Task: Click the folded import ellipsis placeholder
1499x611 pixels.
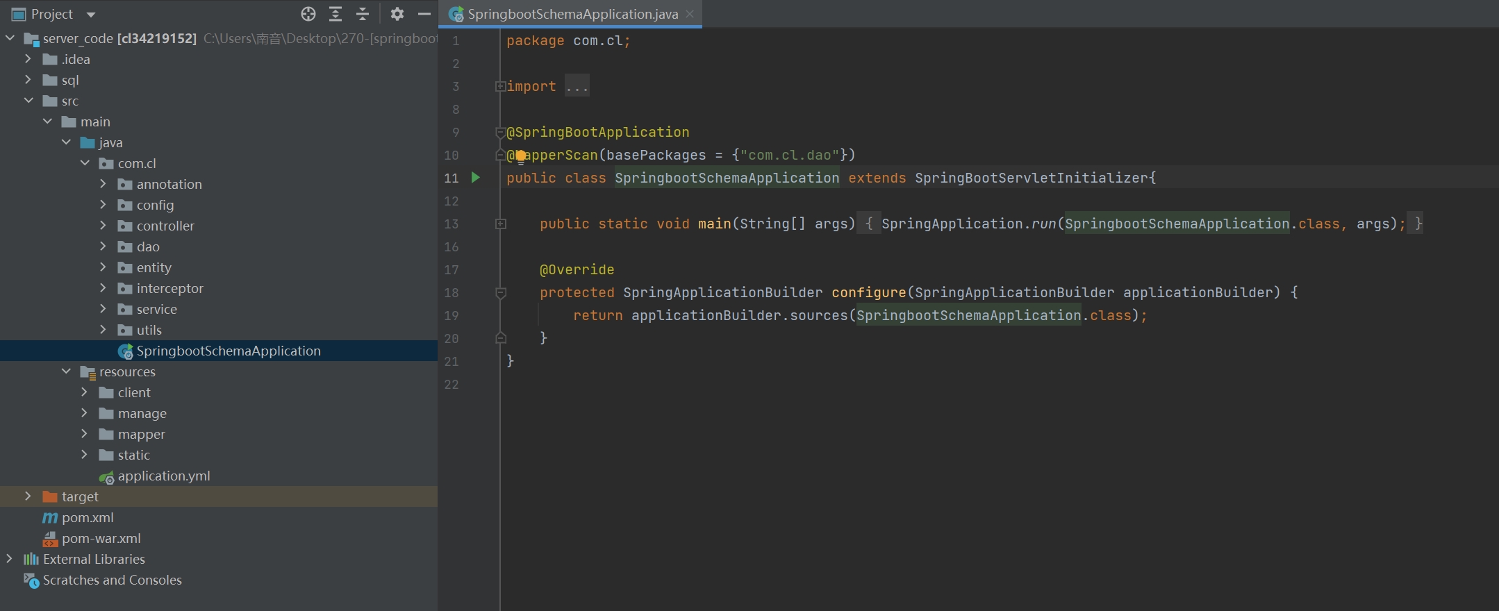Action: click(x=577, y=86)
